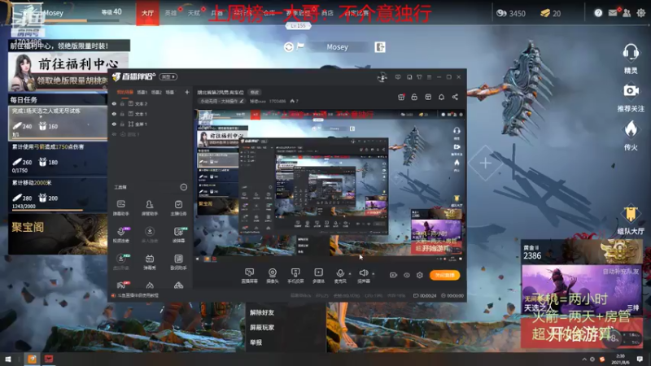
Task: Add a phone screen-cast source (手机投屏)
Action: pos(295,275)
